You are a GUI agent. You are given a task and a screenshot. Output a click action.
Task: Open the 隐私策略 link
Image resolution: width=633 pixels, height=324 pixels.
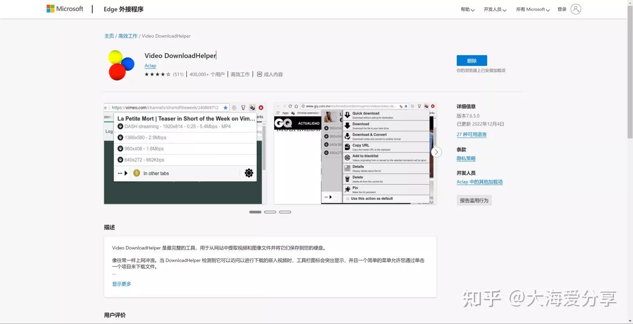[x=466, y=158]
